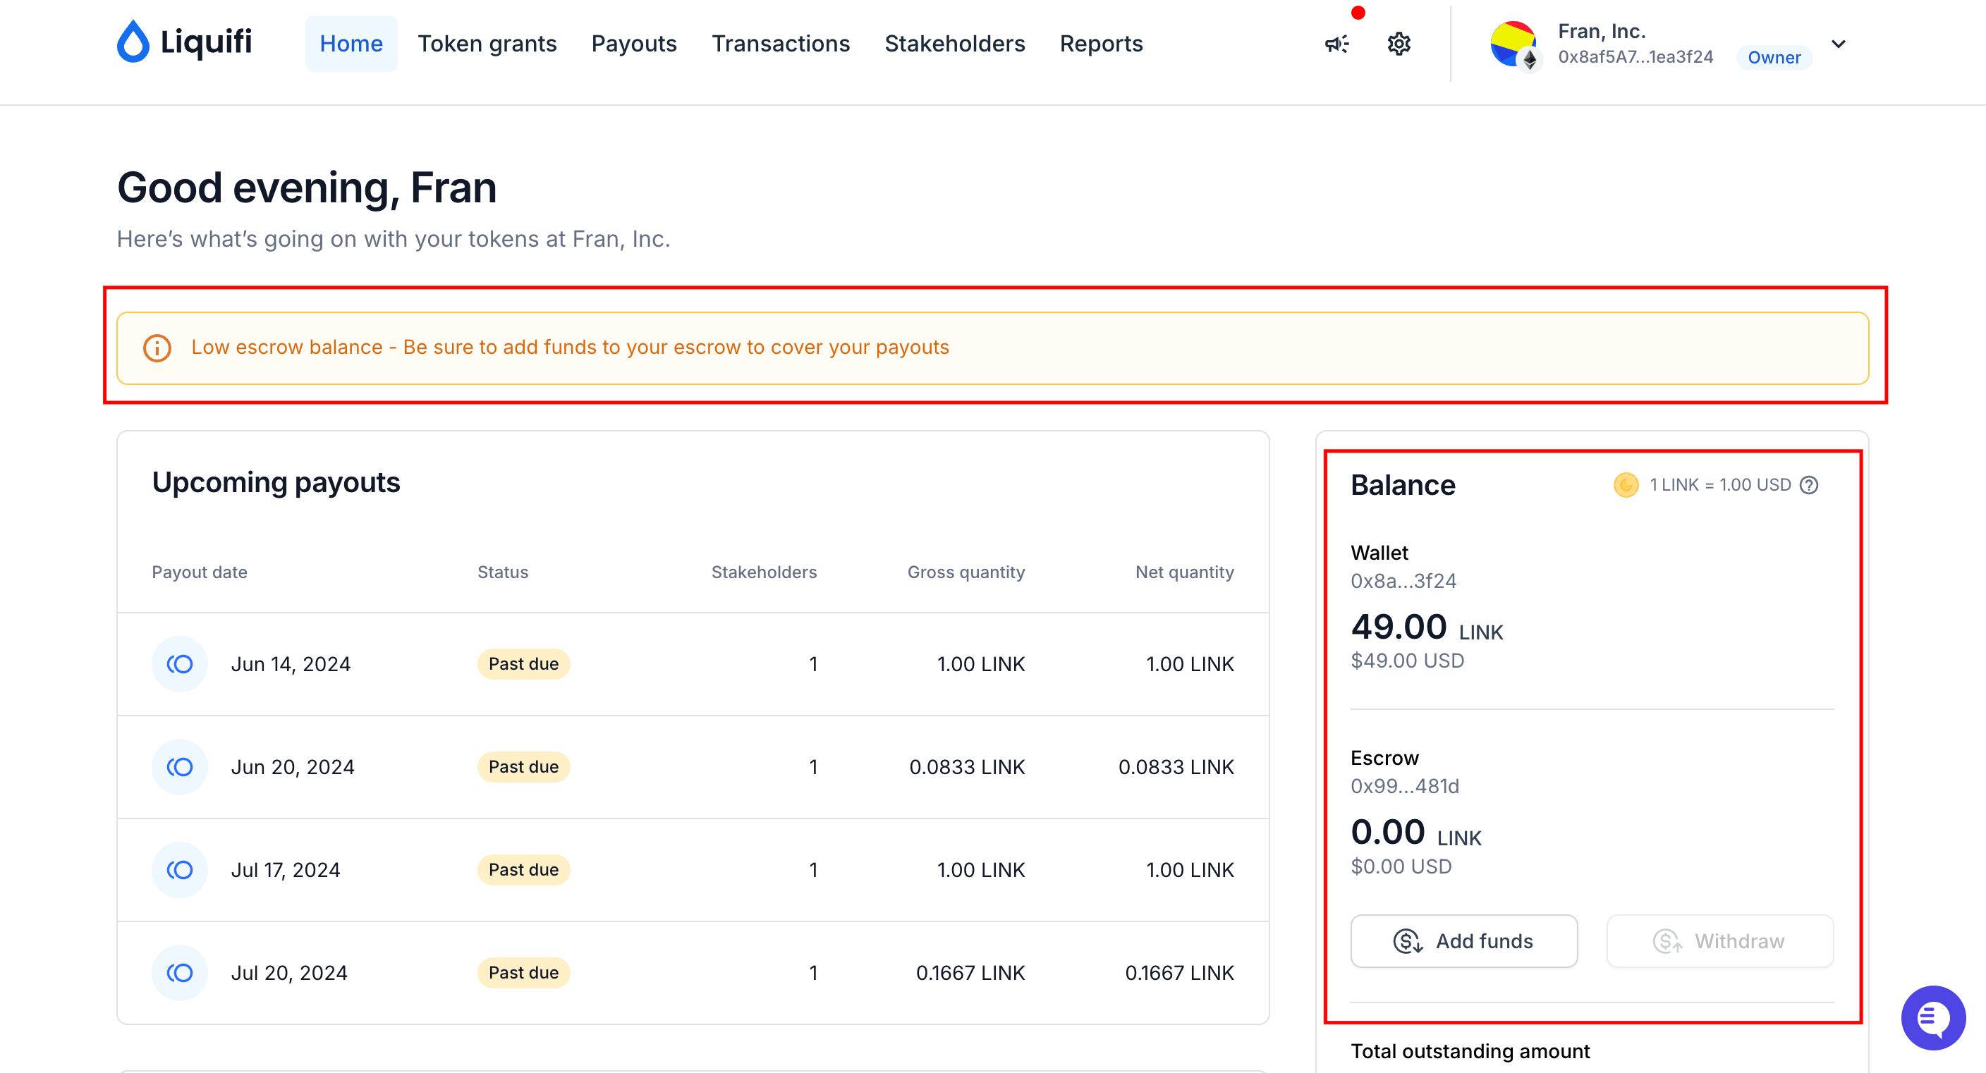Click the Liquifi droplet logo
The height and width of the screenshot is (1073, 1986).
(133, 42)
